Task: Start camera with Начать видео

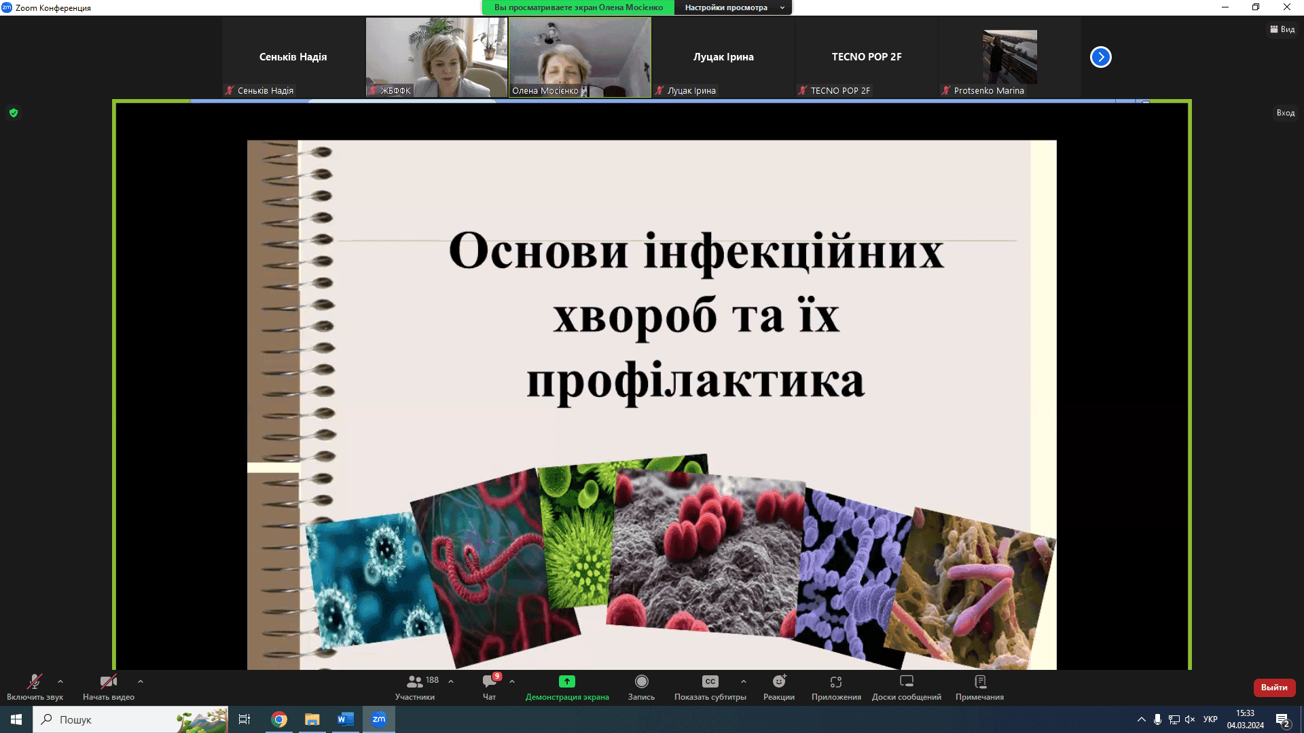Action: 109,687
